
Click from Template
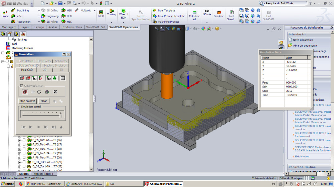point(164,10)
